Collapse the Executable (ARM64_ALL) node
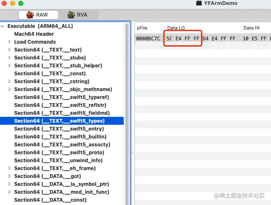271x205 pixels. coord(2,26)
